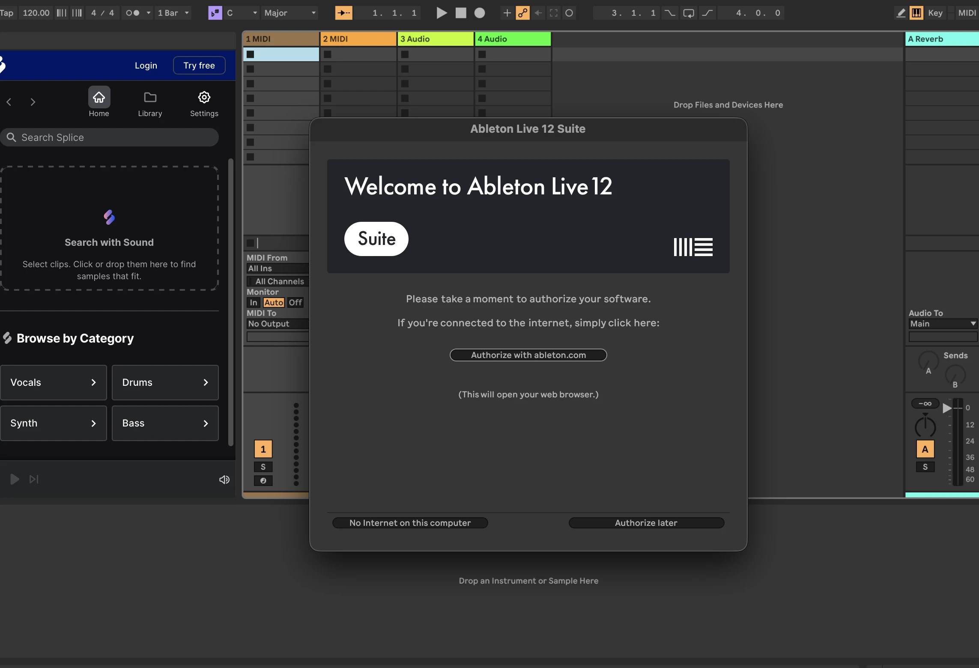
Task: Start playback with the Play button
Action: (x=442, y=13)
